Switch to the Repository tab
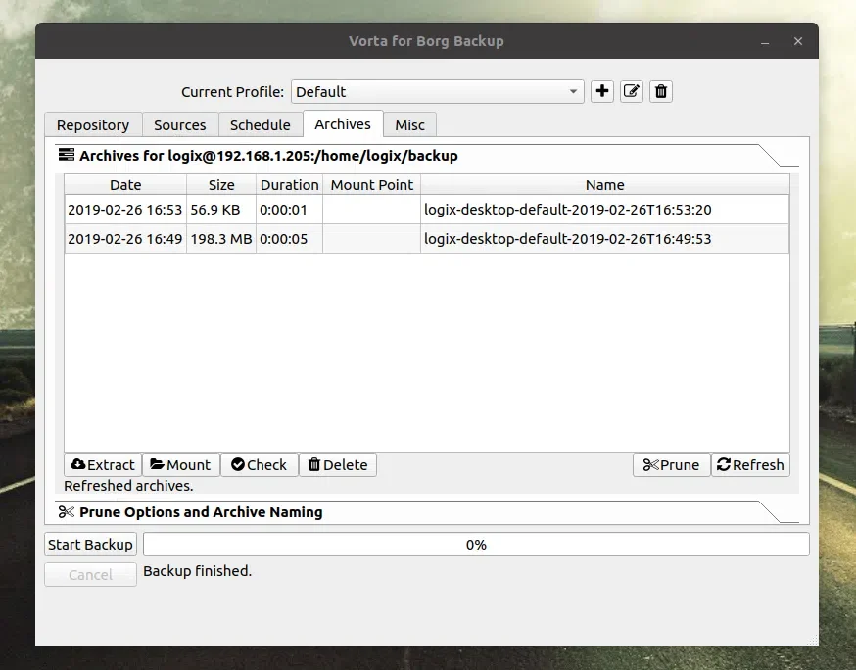Screen dimensions: 856x670 click(x=92, y=124)
